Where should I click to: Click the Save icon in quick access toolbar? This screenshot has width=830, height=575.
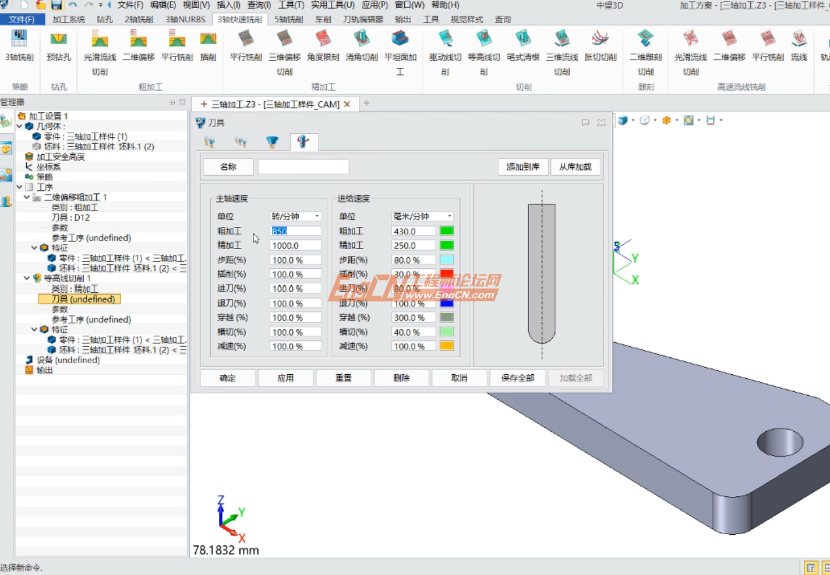[55, 5]
